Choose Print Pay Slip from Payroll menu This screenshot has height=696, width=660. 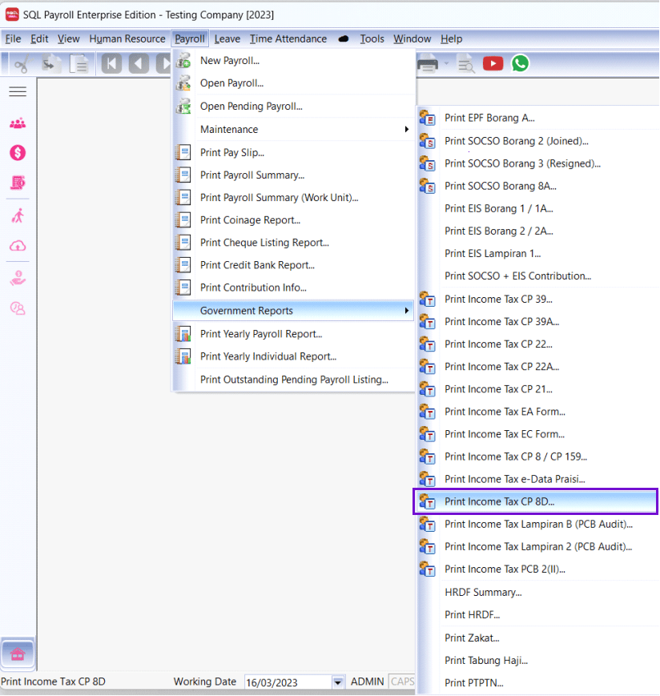(x=232, y=152)
